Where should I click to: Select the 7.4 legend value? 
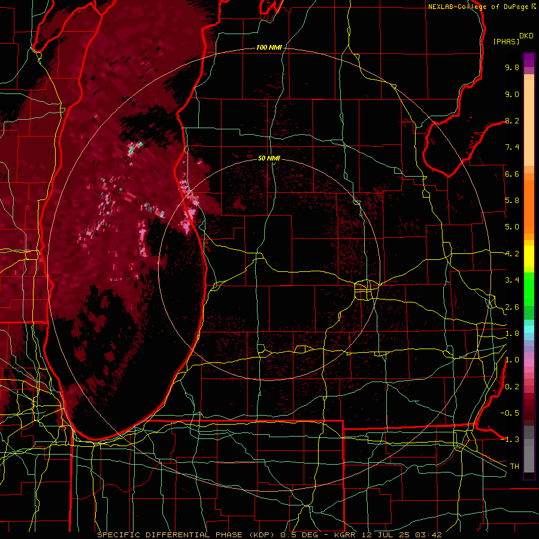[512, 147]
